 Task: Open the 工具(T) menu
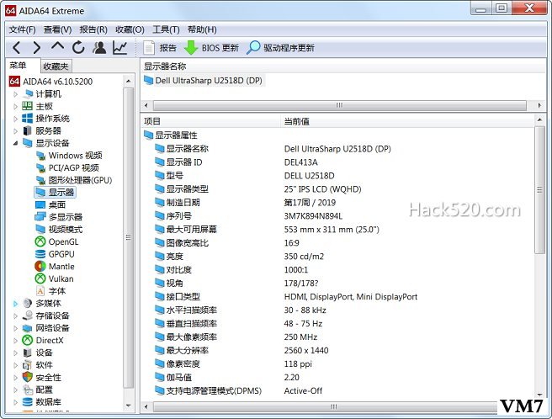[x=166, y=29]
